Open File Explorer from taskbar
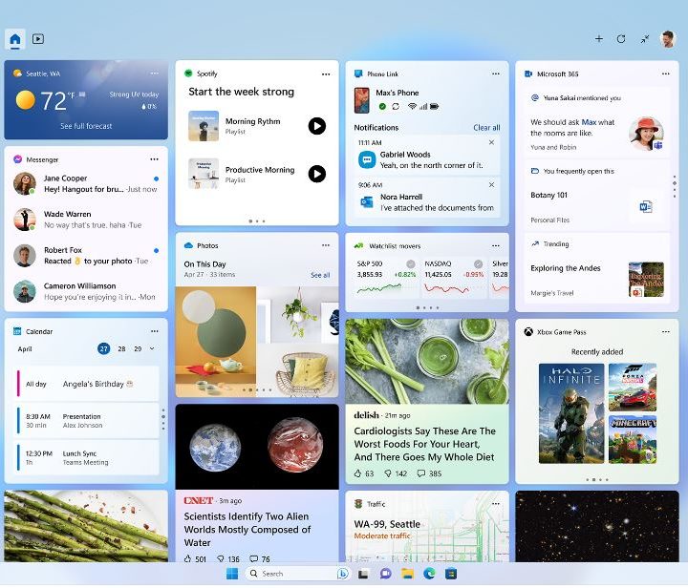The height and width of the screenshot is (588, 688). (407, 574)
